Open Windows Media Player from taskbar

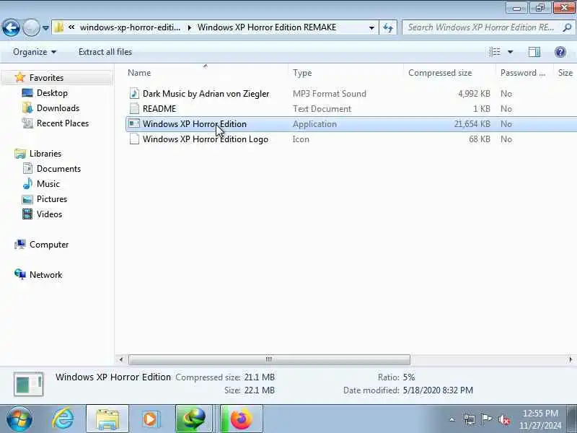coord(150,419)
